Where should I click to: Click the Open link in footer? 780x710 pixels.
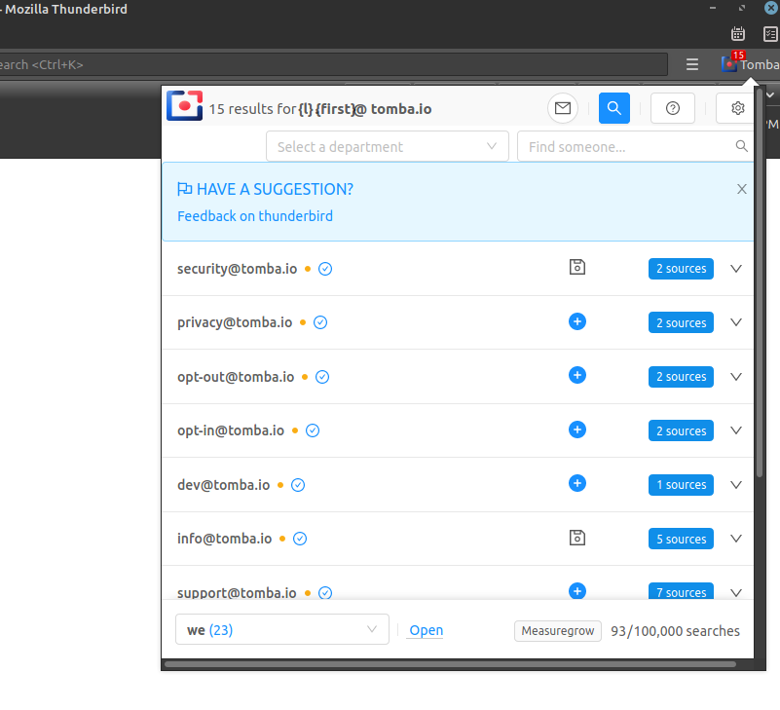tap(426, 630)
